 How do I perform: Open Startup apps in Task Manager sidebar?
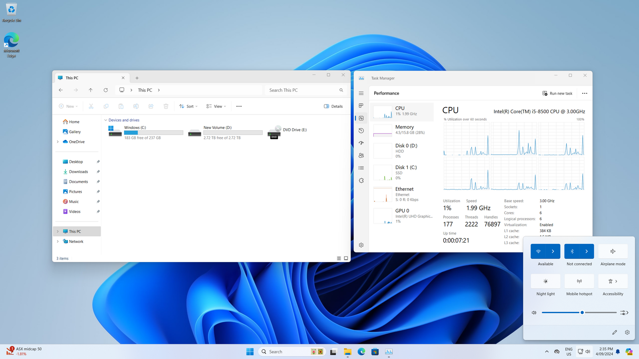361,143
